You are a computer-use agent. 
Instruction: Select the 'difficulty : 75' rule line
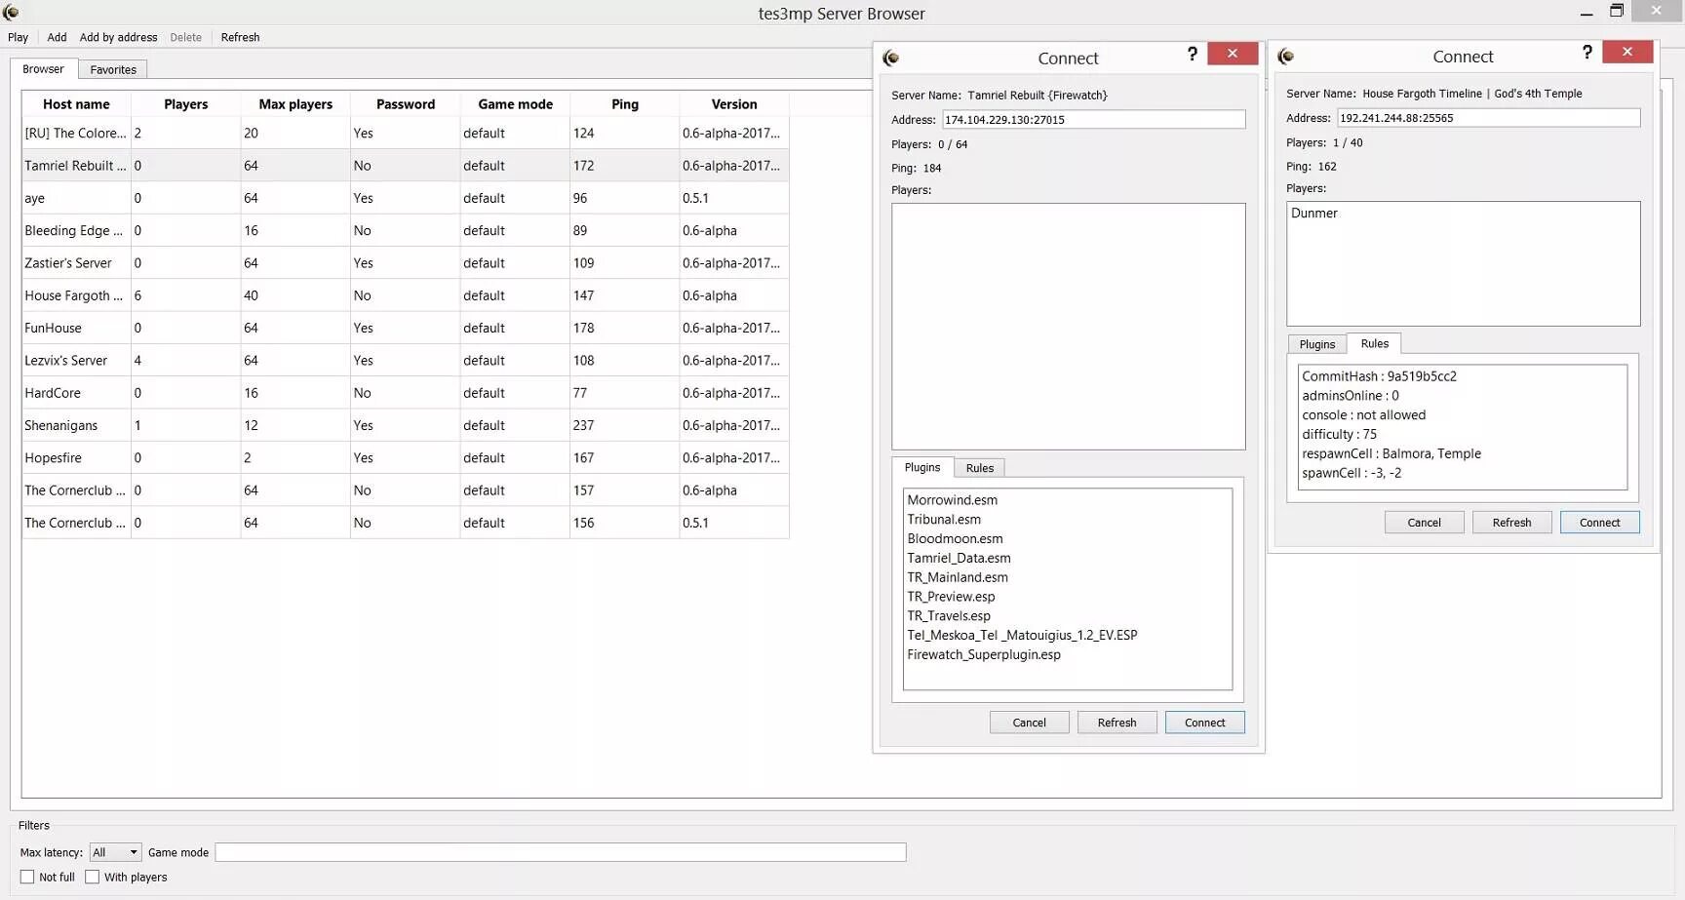(1340, 435)
